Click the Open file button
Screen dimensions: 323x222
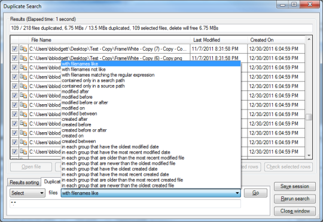pos(31,167)
